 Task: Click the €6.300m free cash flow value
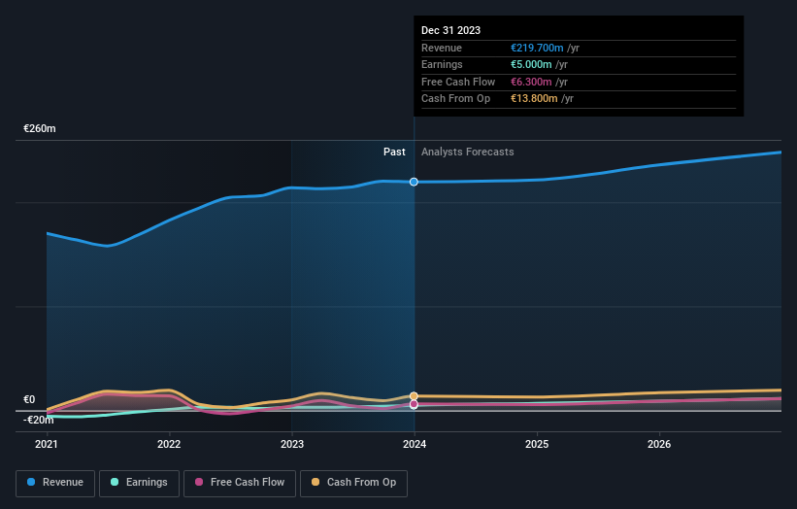[x=531, y=82]
